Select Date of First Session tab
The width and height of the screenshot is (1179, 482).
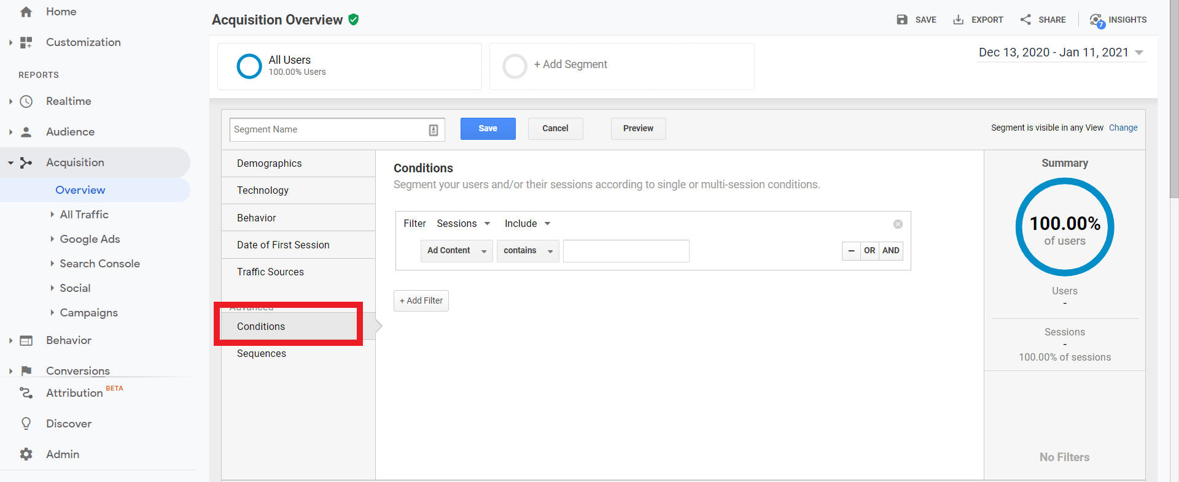298,245
